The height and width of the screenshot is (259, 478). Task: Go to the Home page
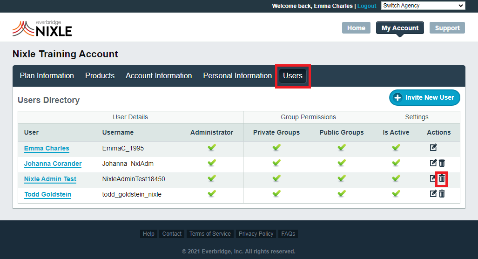(356, 28)
